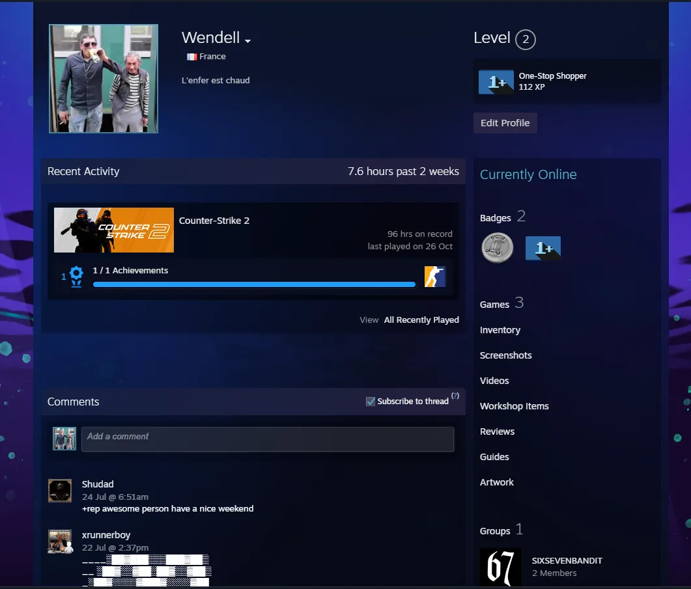Click the Edit Profile button

[505, 123]
